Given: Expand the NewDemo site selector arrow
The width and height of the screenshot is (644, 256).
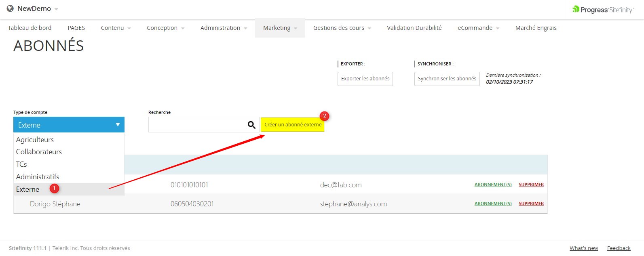Looking at the screenshot, I should coord(56,9).
